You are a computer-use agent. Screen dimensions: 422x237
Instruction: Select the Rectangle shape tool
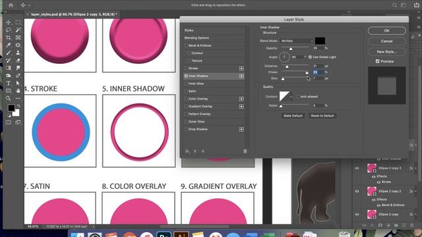(9, 91)
